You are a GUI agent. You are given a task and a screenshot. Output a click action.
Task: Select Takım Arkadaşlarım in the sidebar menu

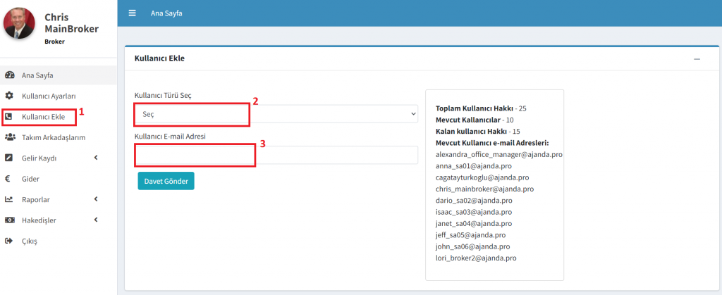coord(54,137)
